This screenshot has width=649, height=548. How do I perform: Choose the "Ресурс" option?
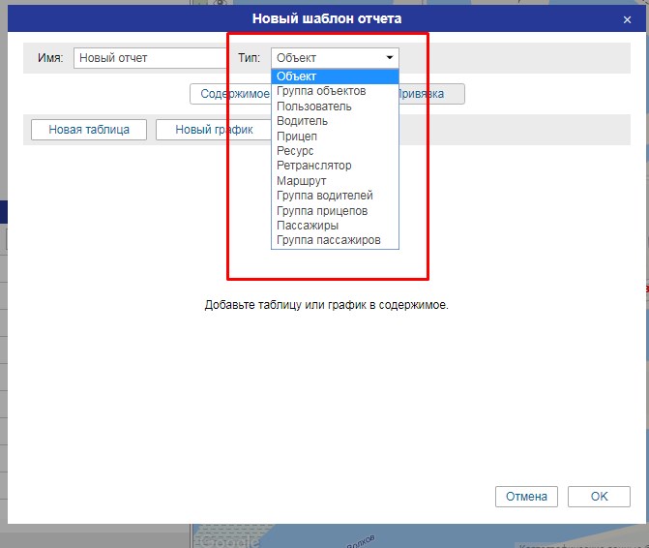(x=295, y=151)
